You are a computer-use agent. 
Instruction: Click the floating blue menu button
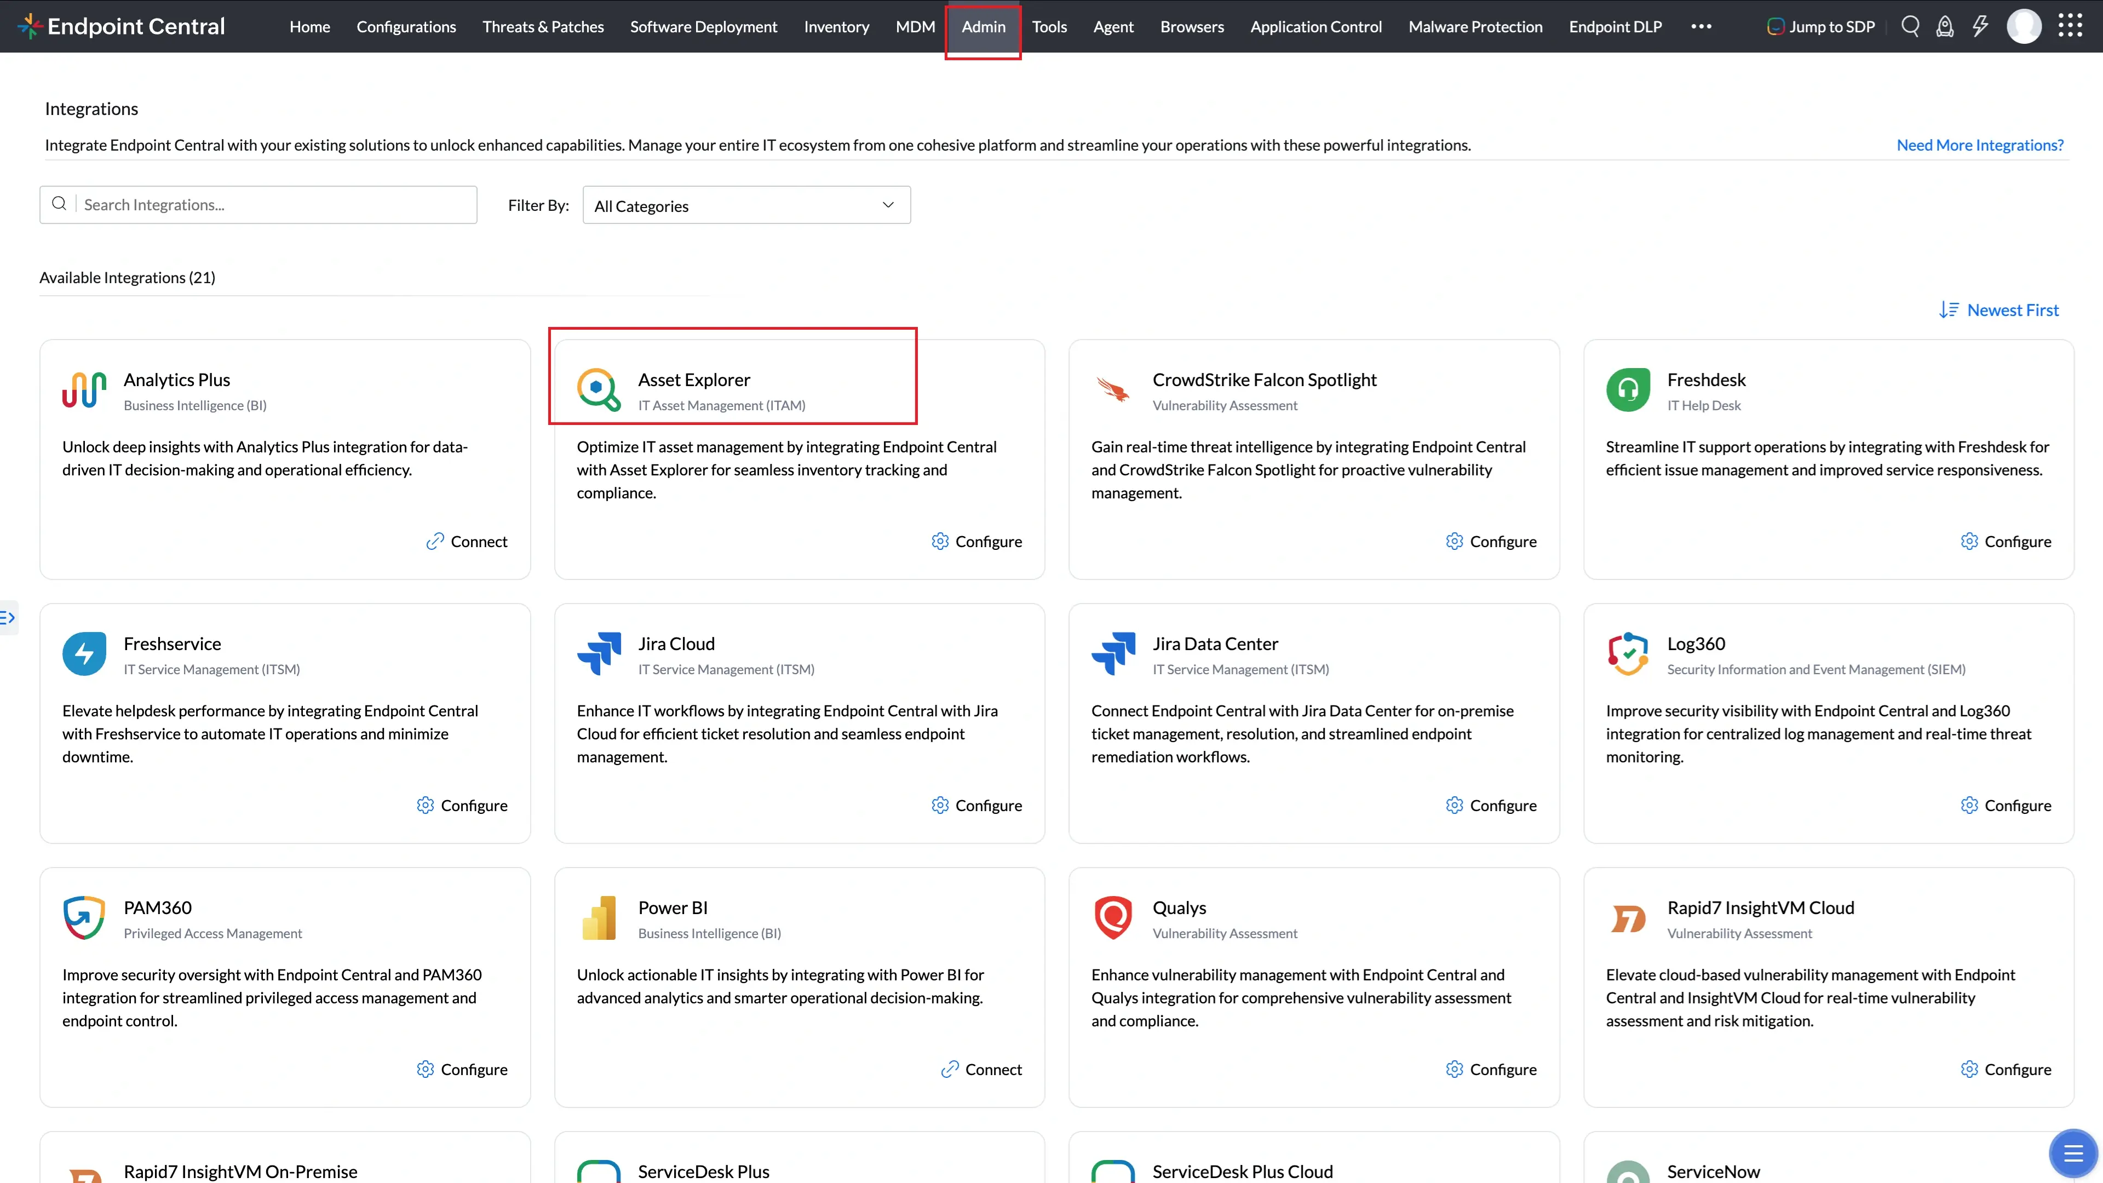click(x=2073, y=1153)
